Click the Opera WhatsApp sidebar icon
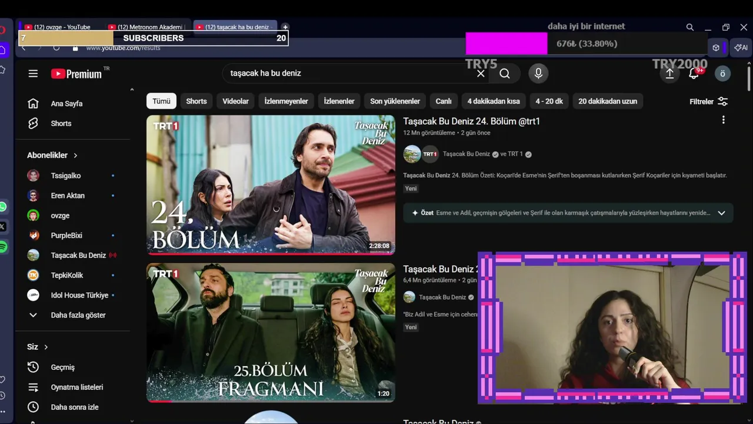 coord(3,207)
